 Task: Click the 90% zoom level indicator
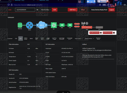(x=104, y=5)
